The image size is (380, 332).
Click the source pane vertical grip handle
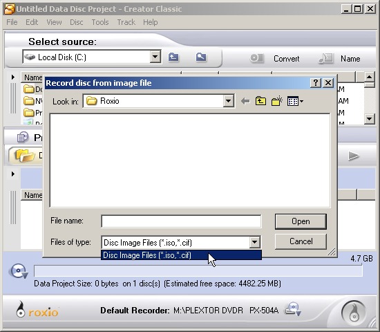click(13, 98)
